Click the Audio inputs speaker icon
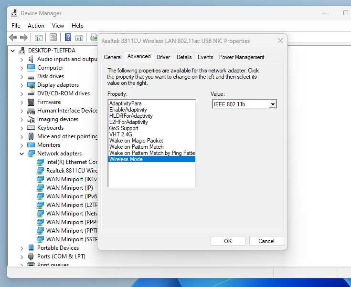The height and width of the screenshot is (287, 351). pos(31,59)
